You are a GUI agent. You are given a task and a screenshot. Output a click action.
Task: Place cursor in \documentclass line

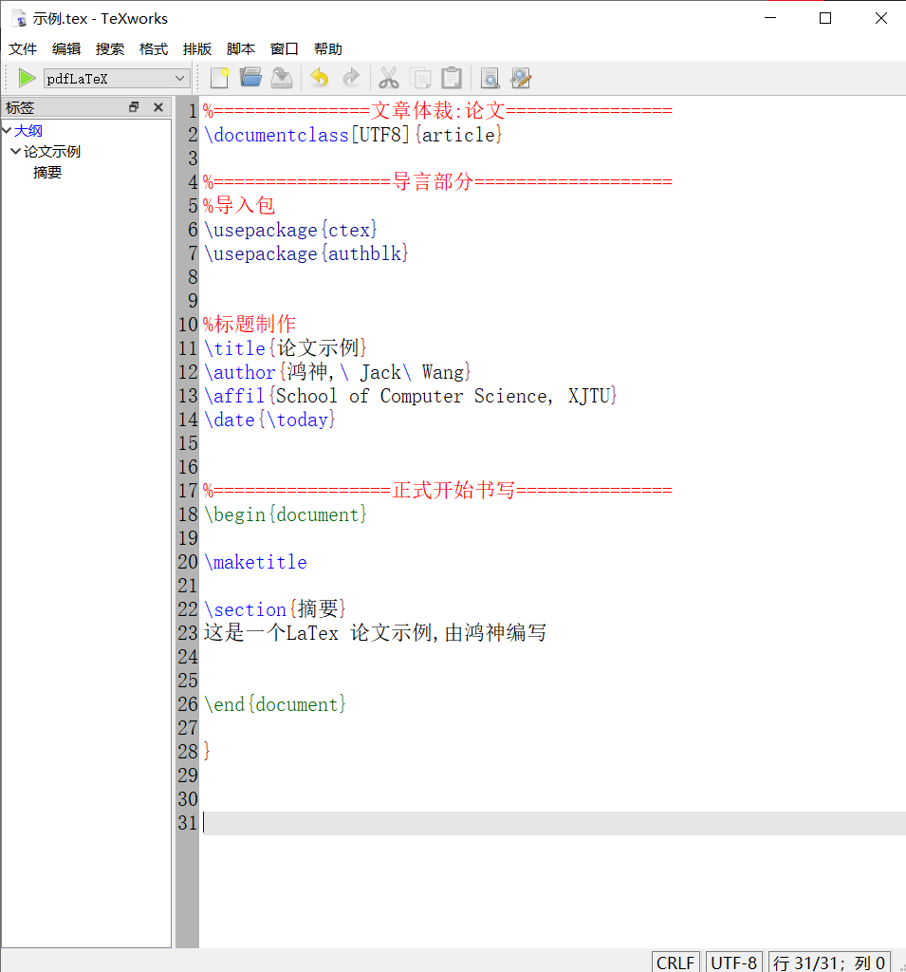353,135
